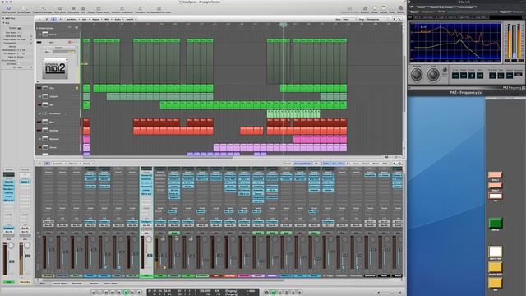Open the Listen toolbar icon
Screen dimensions: 526x296
392,8
